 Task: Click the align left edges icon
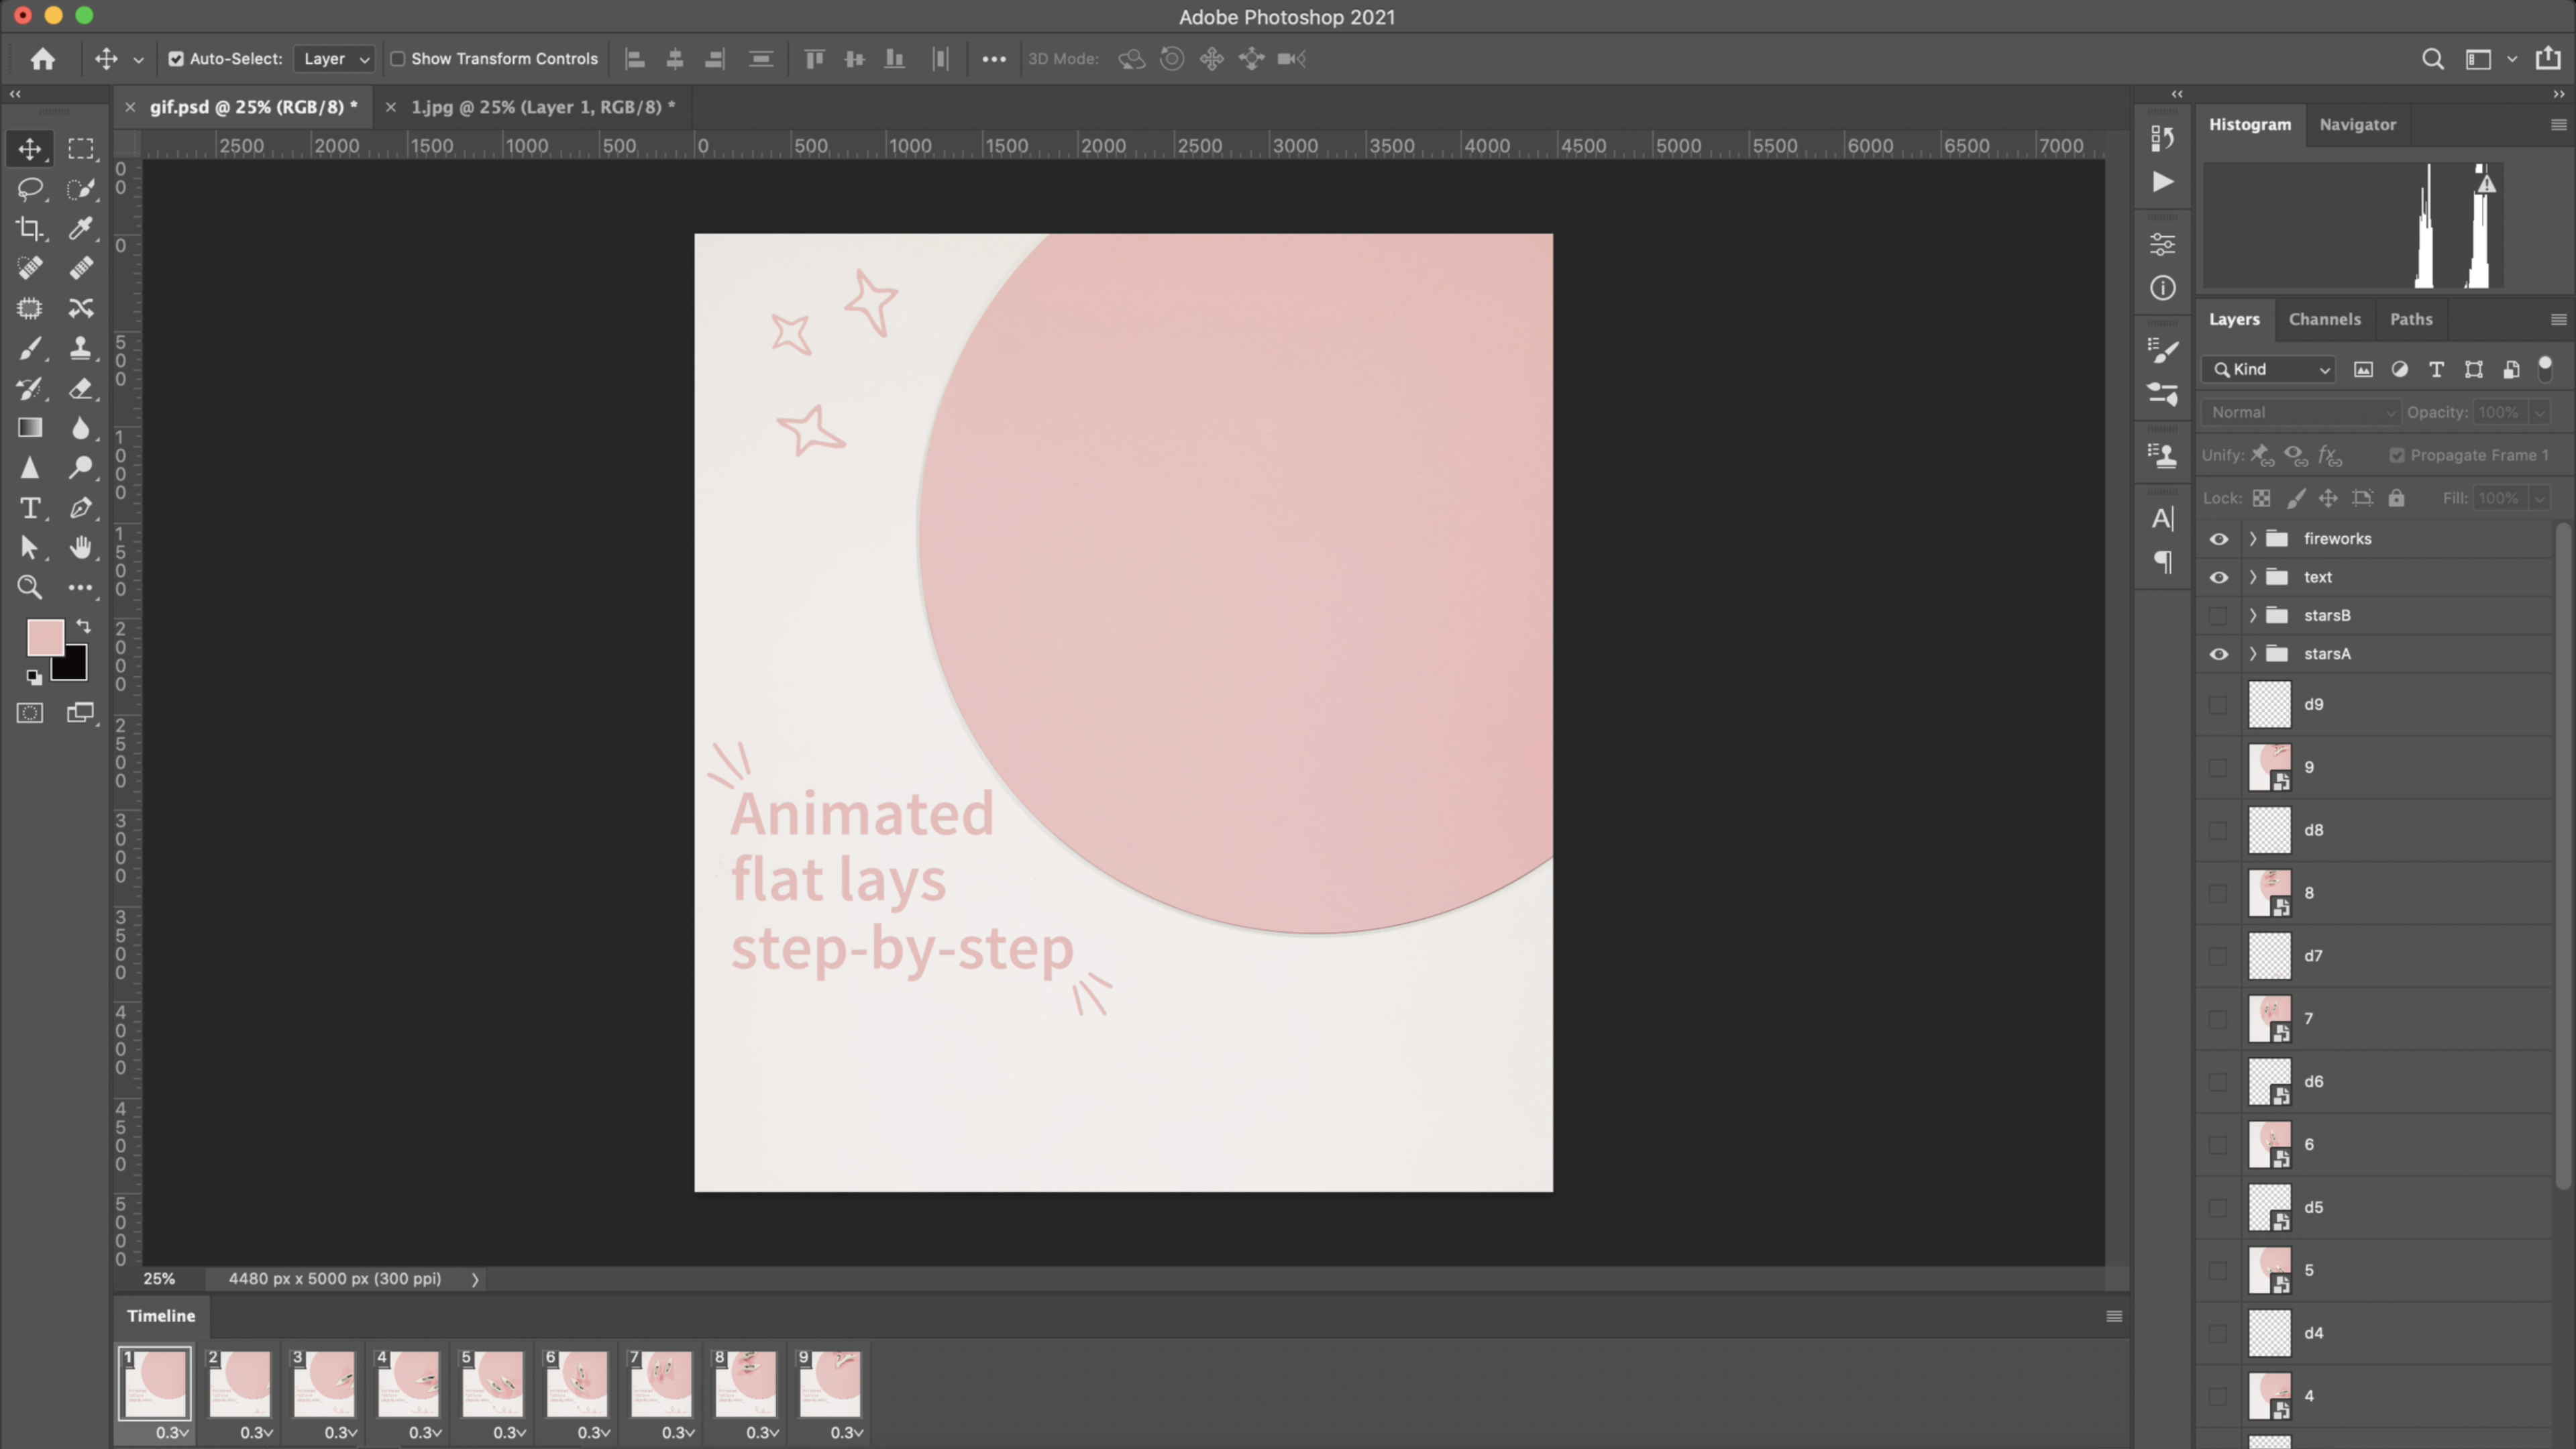coord(635,59)
